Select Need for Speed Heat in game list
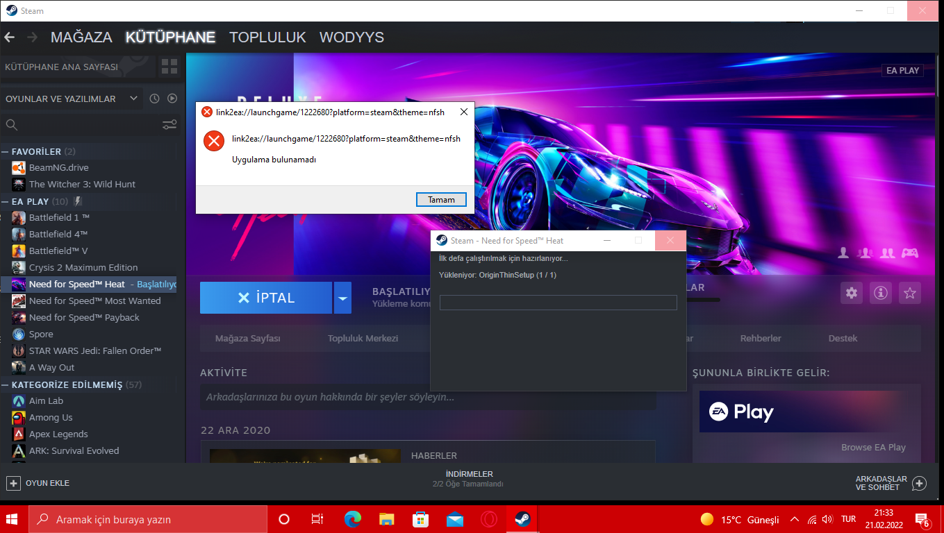This screenshot has height=533, width=944. (x=88, y=284)
